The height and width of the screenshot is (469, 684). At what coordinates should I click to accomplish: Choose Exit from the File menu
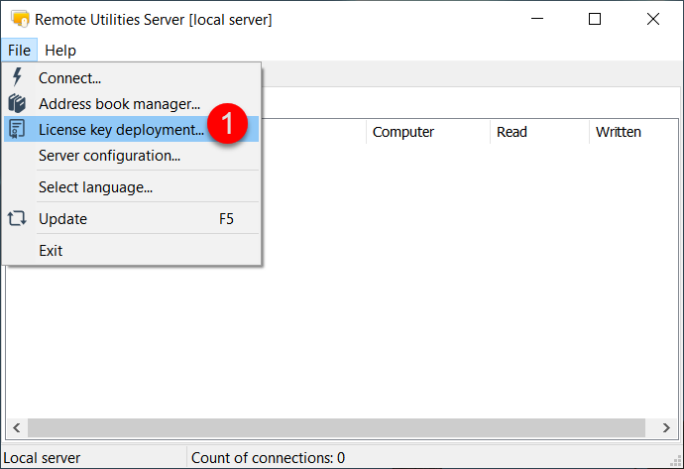point(131,251)
